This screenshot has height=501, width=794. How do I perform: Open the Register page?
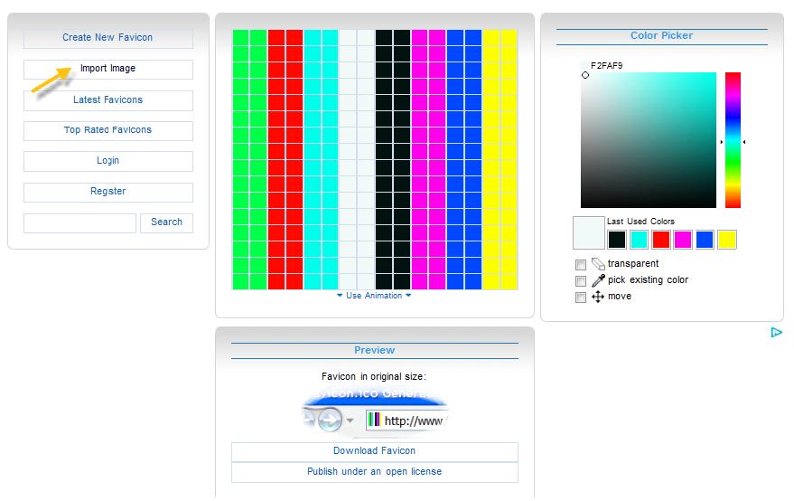[x=107, y=192]
